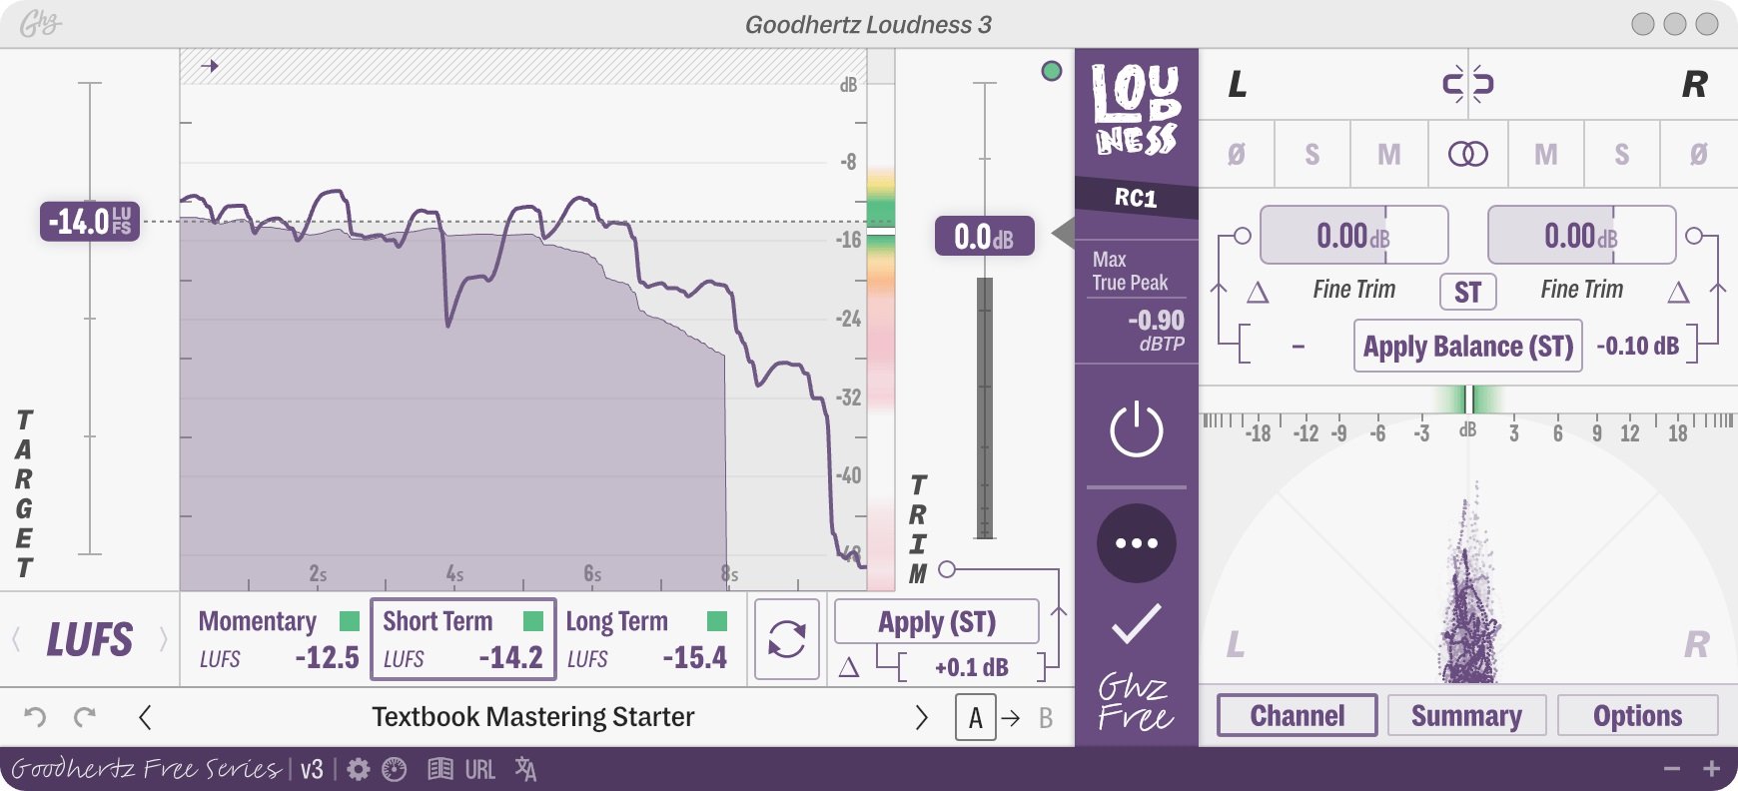
Task: Click the Apply Balance (ST) button
Action: pyautogui.click(x=1468, y=347)
